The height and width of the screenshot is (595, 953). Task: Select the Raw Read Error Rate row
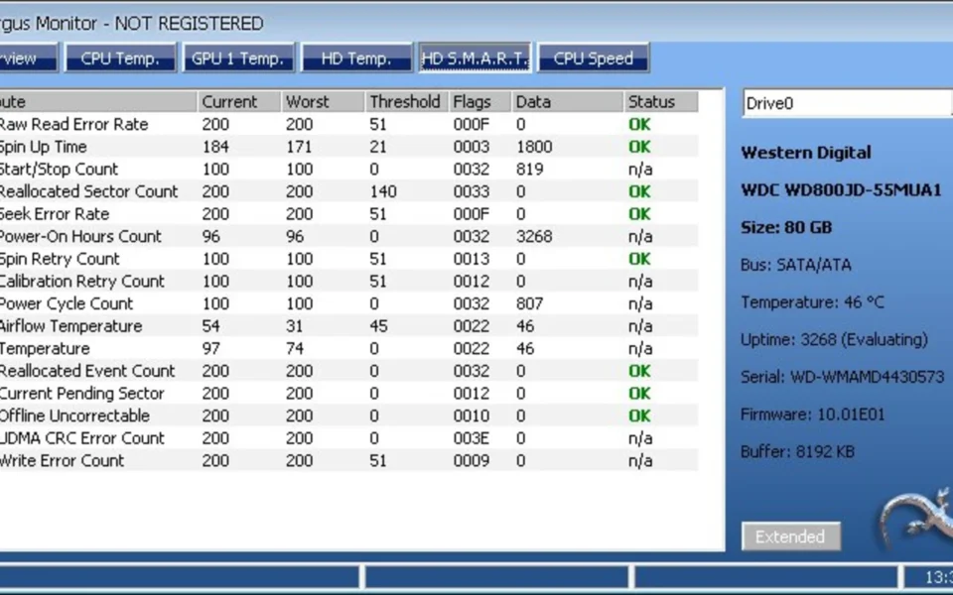click(x=348, y=124)
